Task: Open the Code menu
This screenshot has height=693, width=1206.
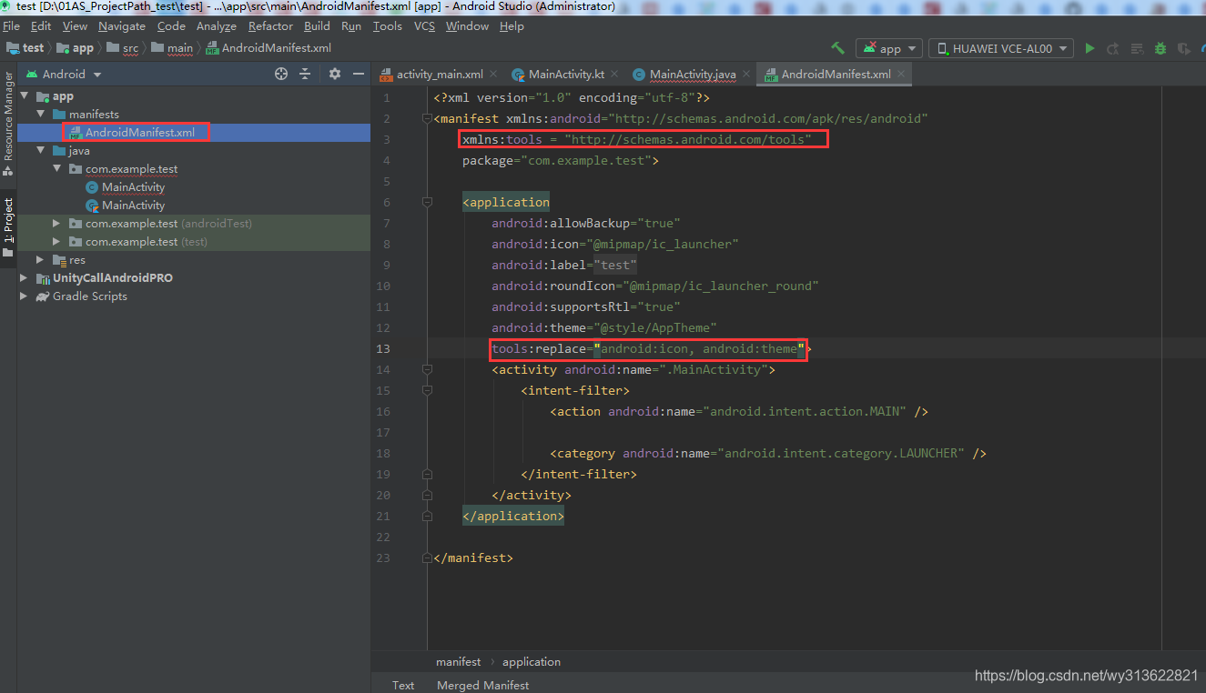Action: pyautogui.click(x=171, y=26)
